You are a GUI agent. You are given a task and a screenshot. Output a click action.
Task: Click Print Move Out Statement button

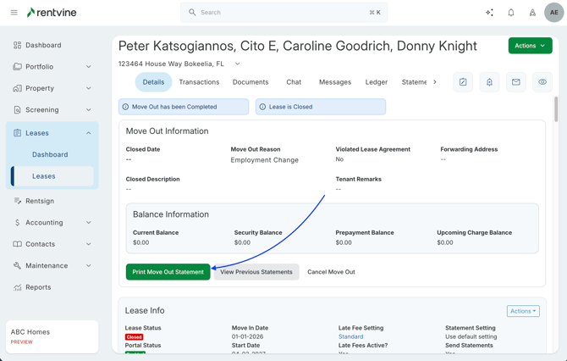pyautogui.click(x=168, y=272)
